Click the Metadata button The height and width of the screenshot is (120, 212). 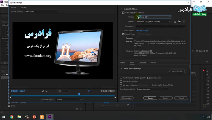pos(127,98)
